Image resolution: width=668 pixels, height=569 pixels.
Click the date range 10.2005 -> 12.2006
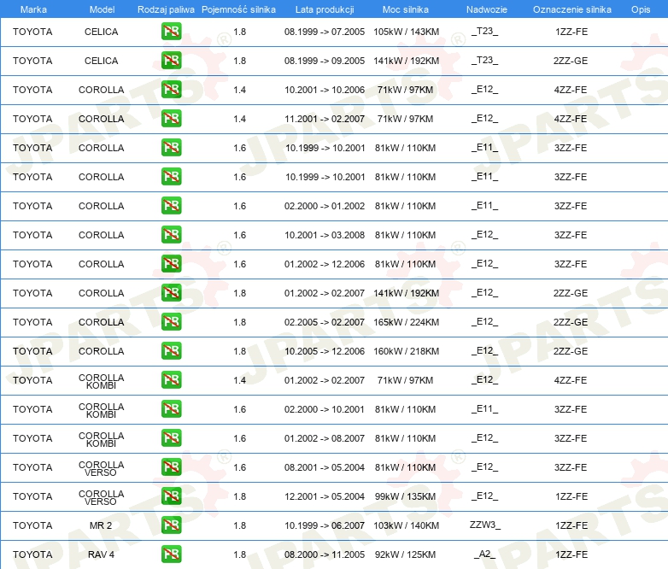pyautogui.click(x=325, y=351)
